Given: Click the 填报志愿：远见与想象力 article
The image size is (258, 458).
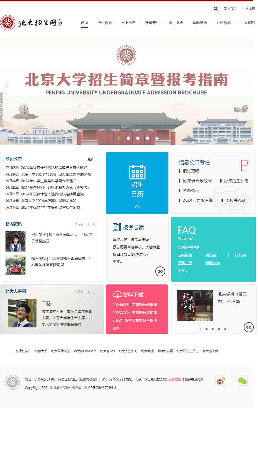Looking at the screenshot, I should coord(132,240).
